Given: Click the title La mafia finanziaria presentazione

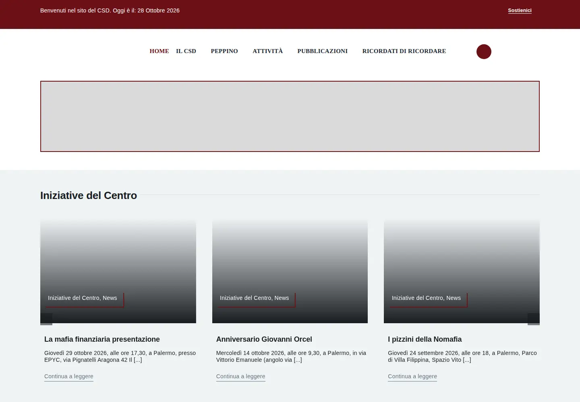Looking at the screenshot, I should click(102, 339).
